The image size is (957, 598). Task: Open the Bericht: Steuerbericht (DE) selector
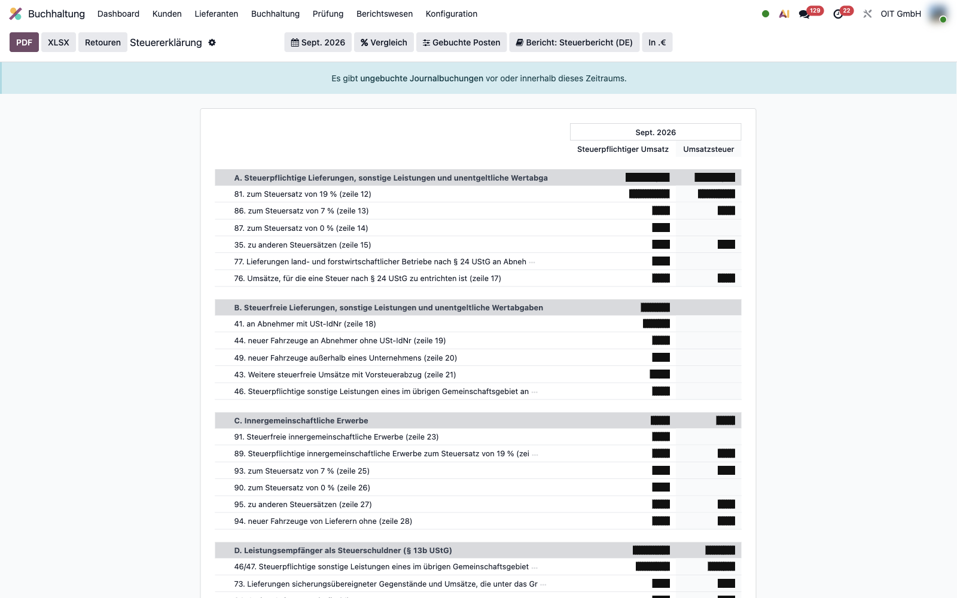tap(574, 42)
